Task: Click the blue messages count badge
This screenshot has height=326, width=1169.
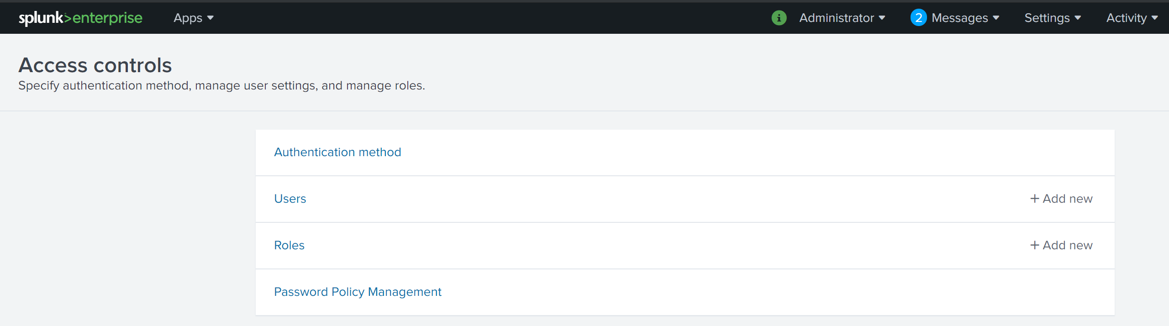Action: point(918,18)
